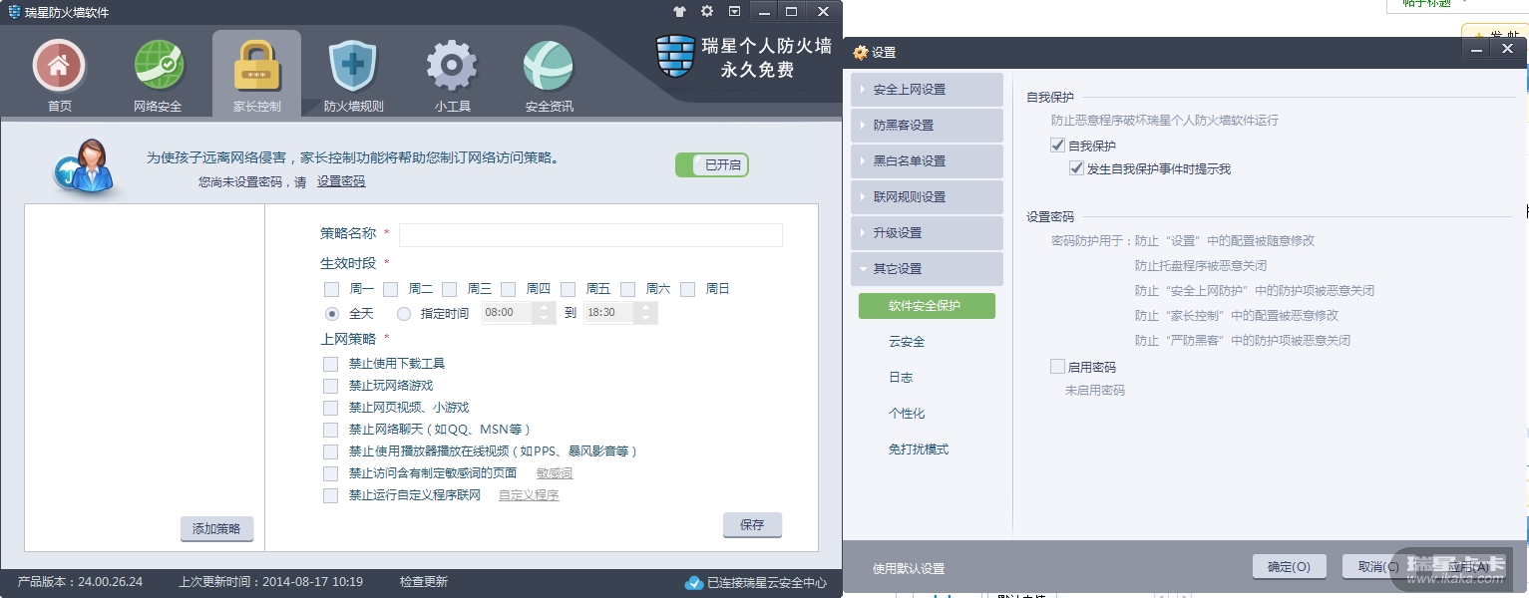Click the settings gear icon in title bar
The height and width of the screenshot is (598, 1529).
[707, 12]
